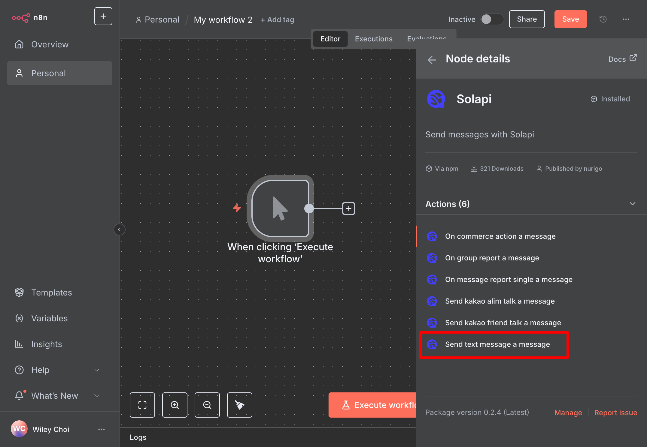Select On commerce action a message

[531, 236]
